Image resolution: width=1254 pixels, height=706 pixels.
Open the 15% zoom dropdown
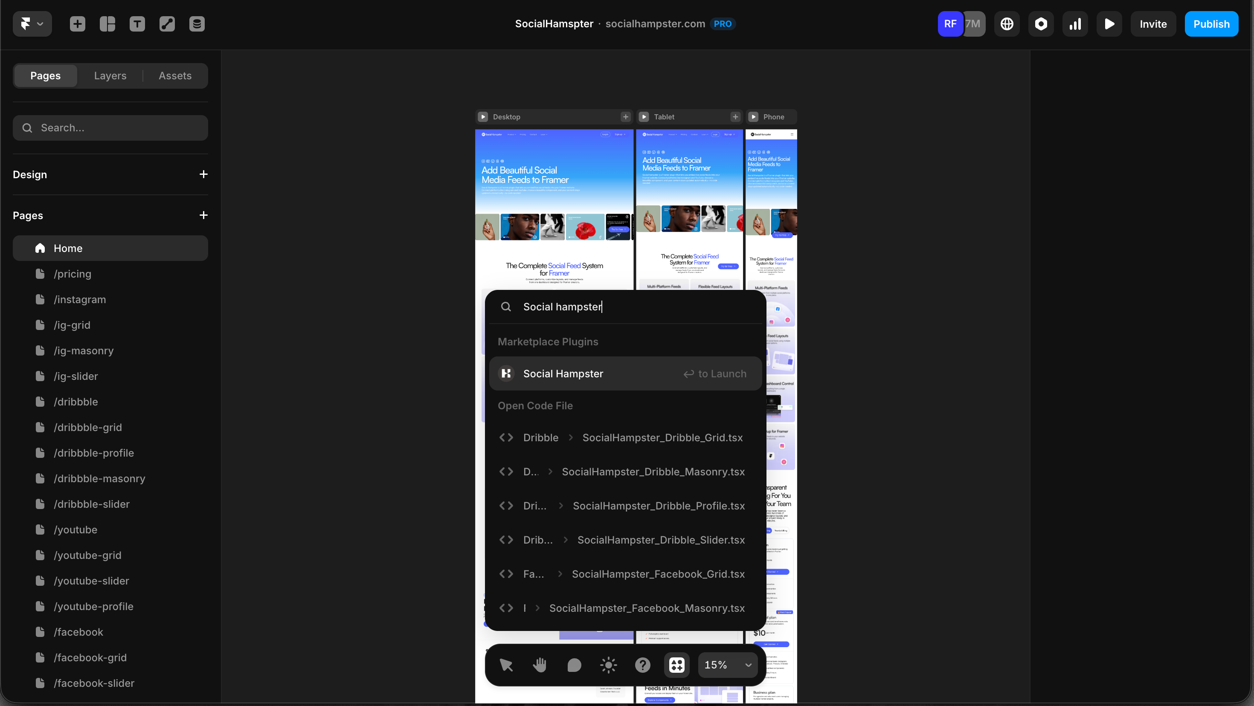coord(728,665)
